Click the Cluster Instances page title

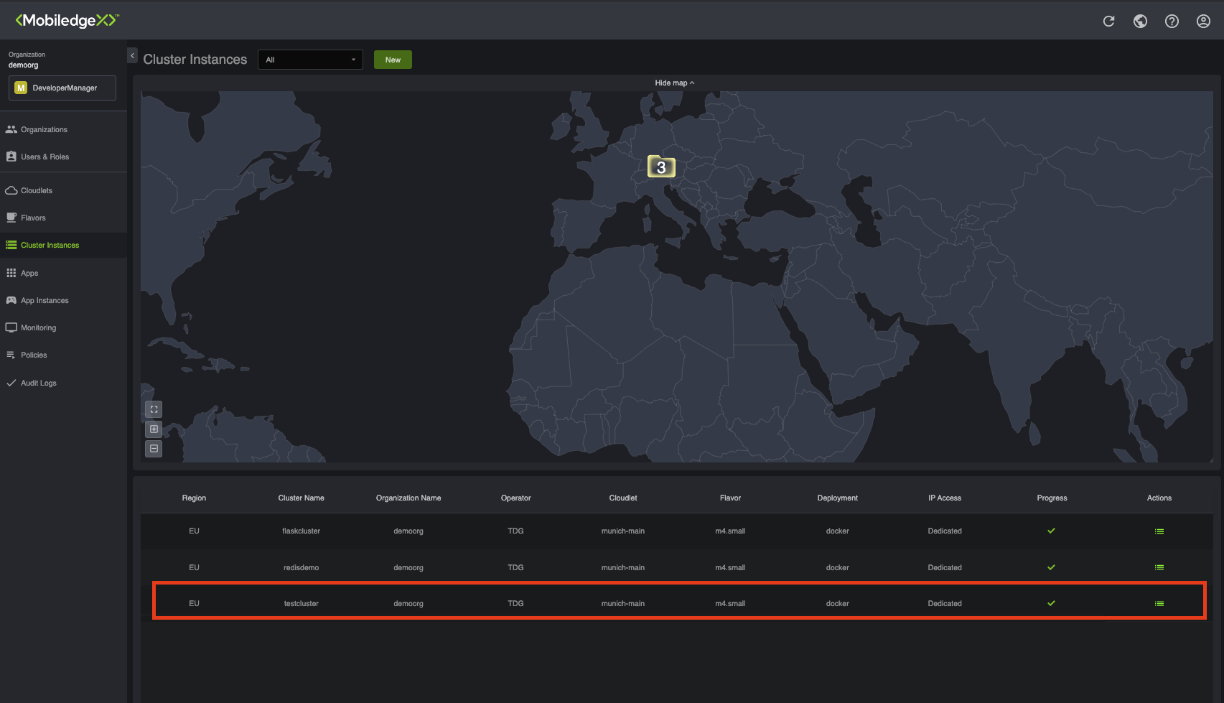pos(195,60)
